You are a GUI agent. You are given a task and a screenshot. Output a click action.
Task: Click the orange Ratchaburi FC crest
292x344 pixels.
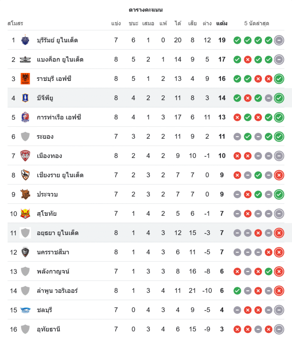25,79
